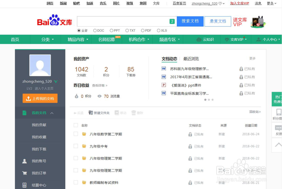Click lock icon in 八年级物理第二学期 row
This screenshot has width=282, height=189.
pyautogui.click(x=190, y=159)
